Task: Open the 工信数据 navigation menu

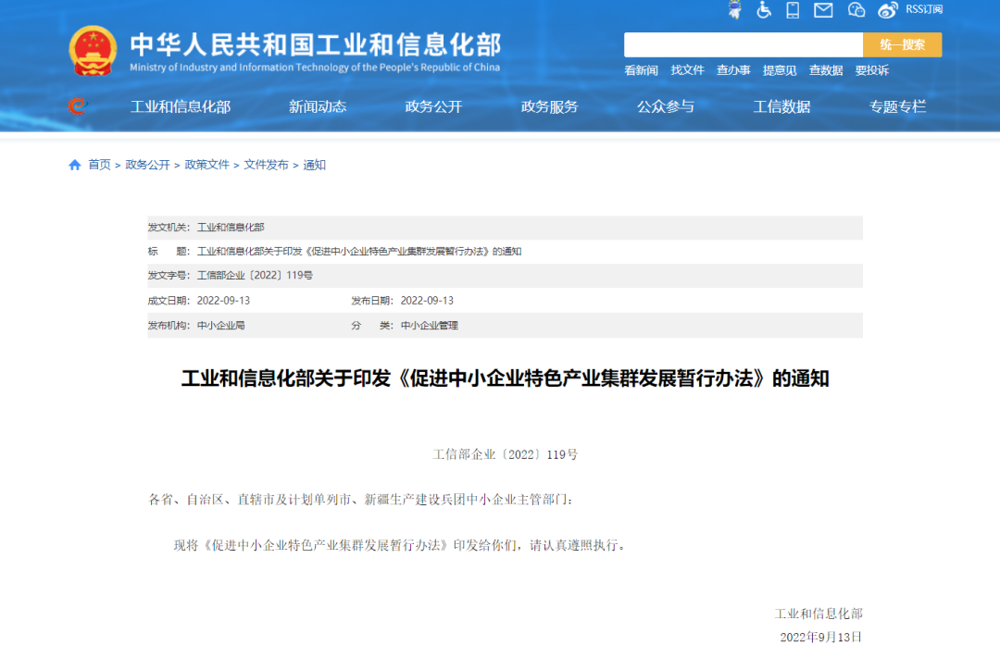Action: 781,106
